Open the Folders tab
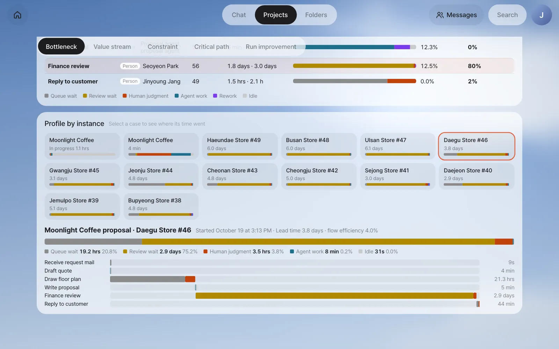Viewport: 559px width, 349px height. coord(316,15)
